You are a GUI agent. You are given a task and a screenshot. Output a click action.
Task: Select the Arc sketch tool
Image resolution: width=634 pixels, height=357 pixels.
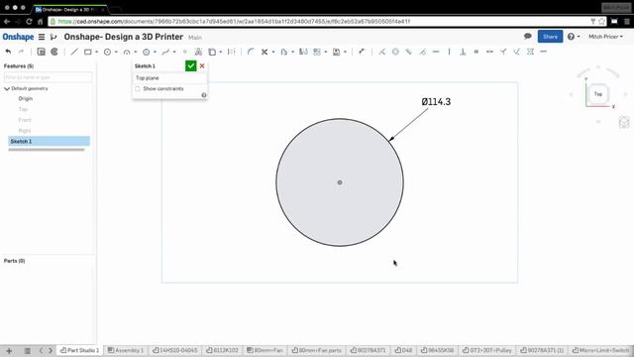coord(127,52)
